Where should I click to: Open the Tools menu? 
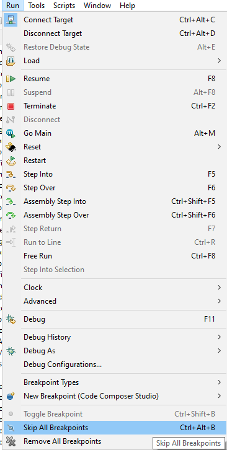[x=36, y=6]
